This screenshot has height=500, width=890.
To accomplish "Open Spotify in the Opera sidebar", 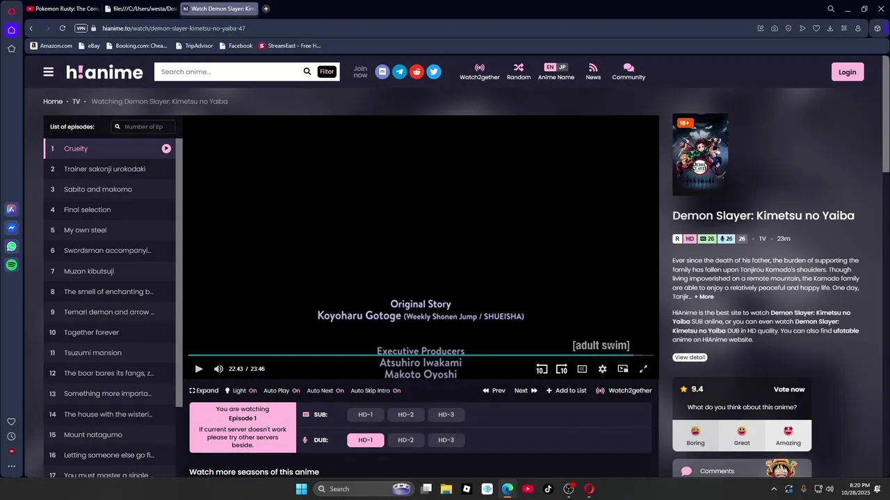I will pyautogui.click(x=12, y=265).
